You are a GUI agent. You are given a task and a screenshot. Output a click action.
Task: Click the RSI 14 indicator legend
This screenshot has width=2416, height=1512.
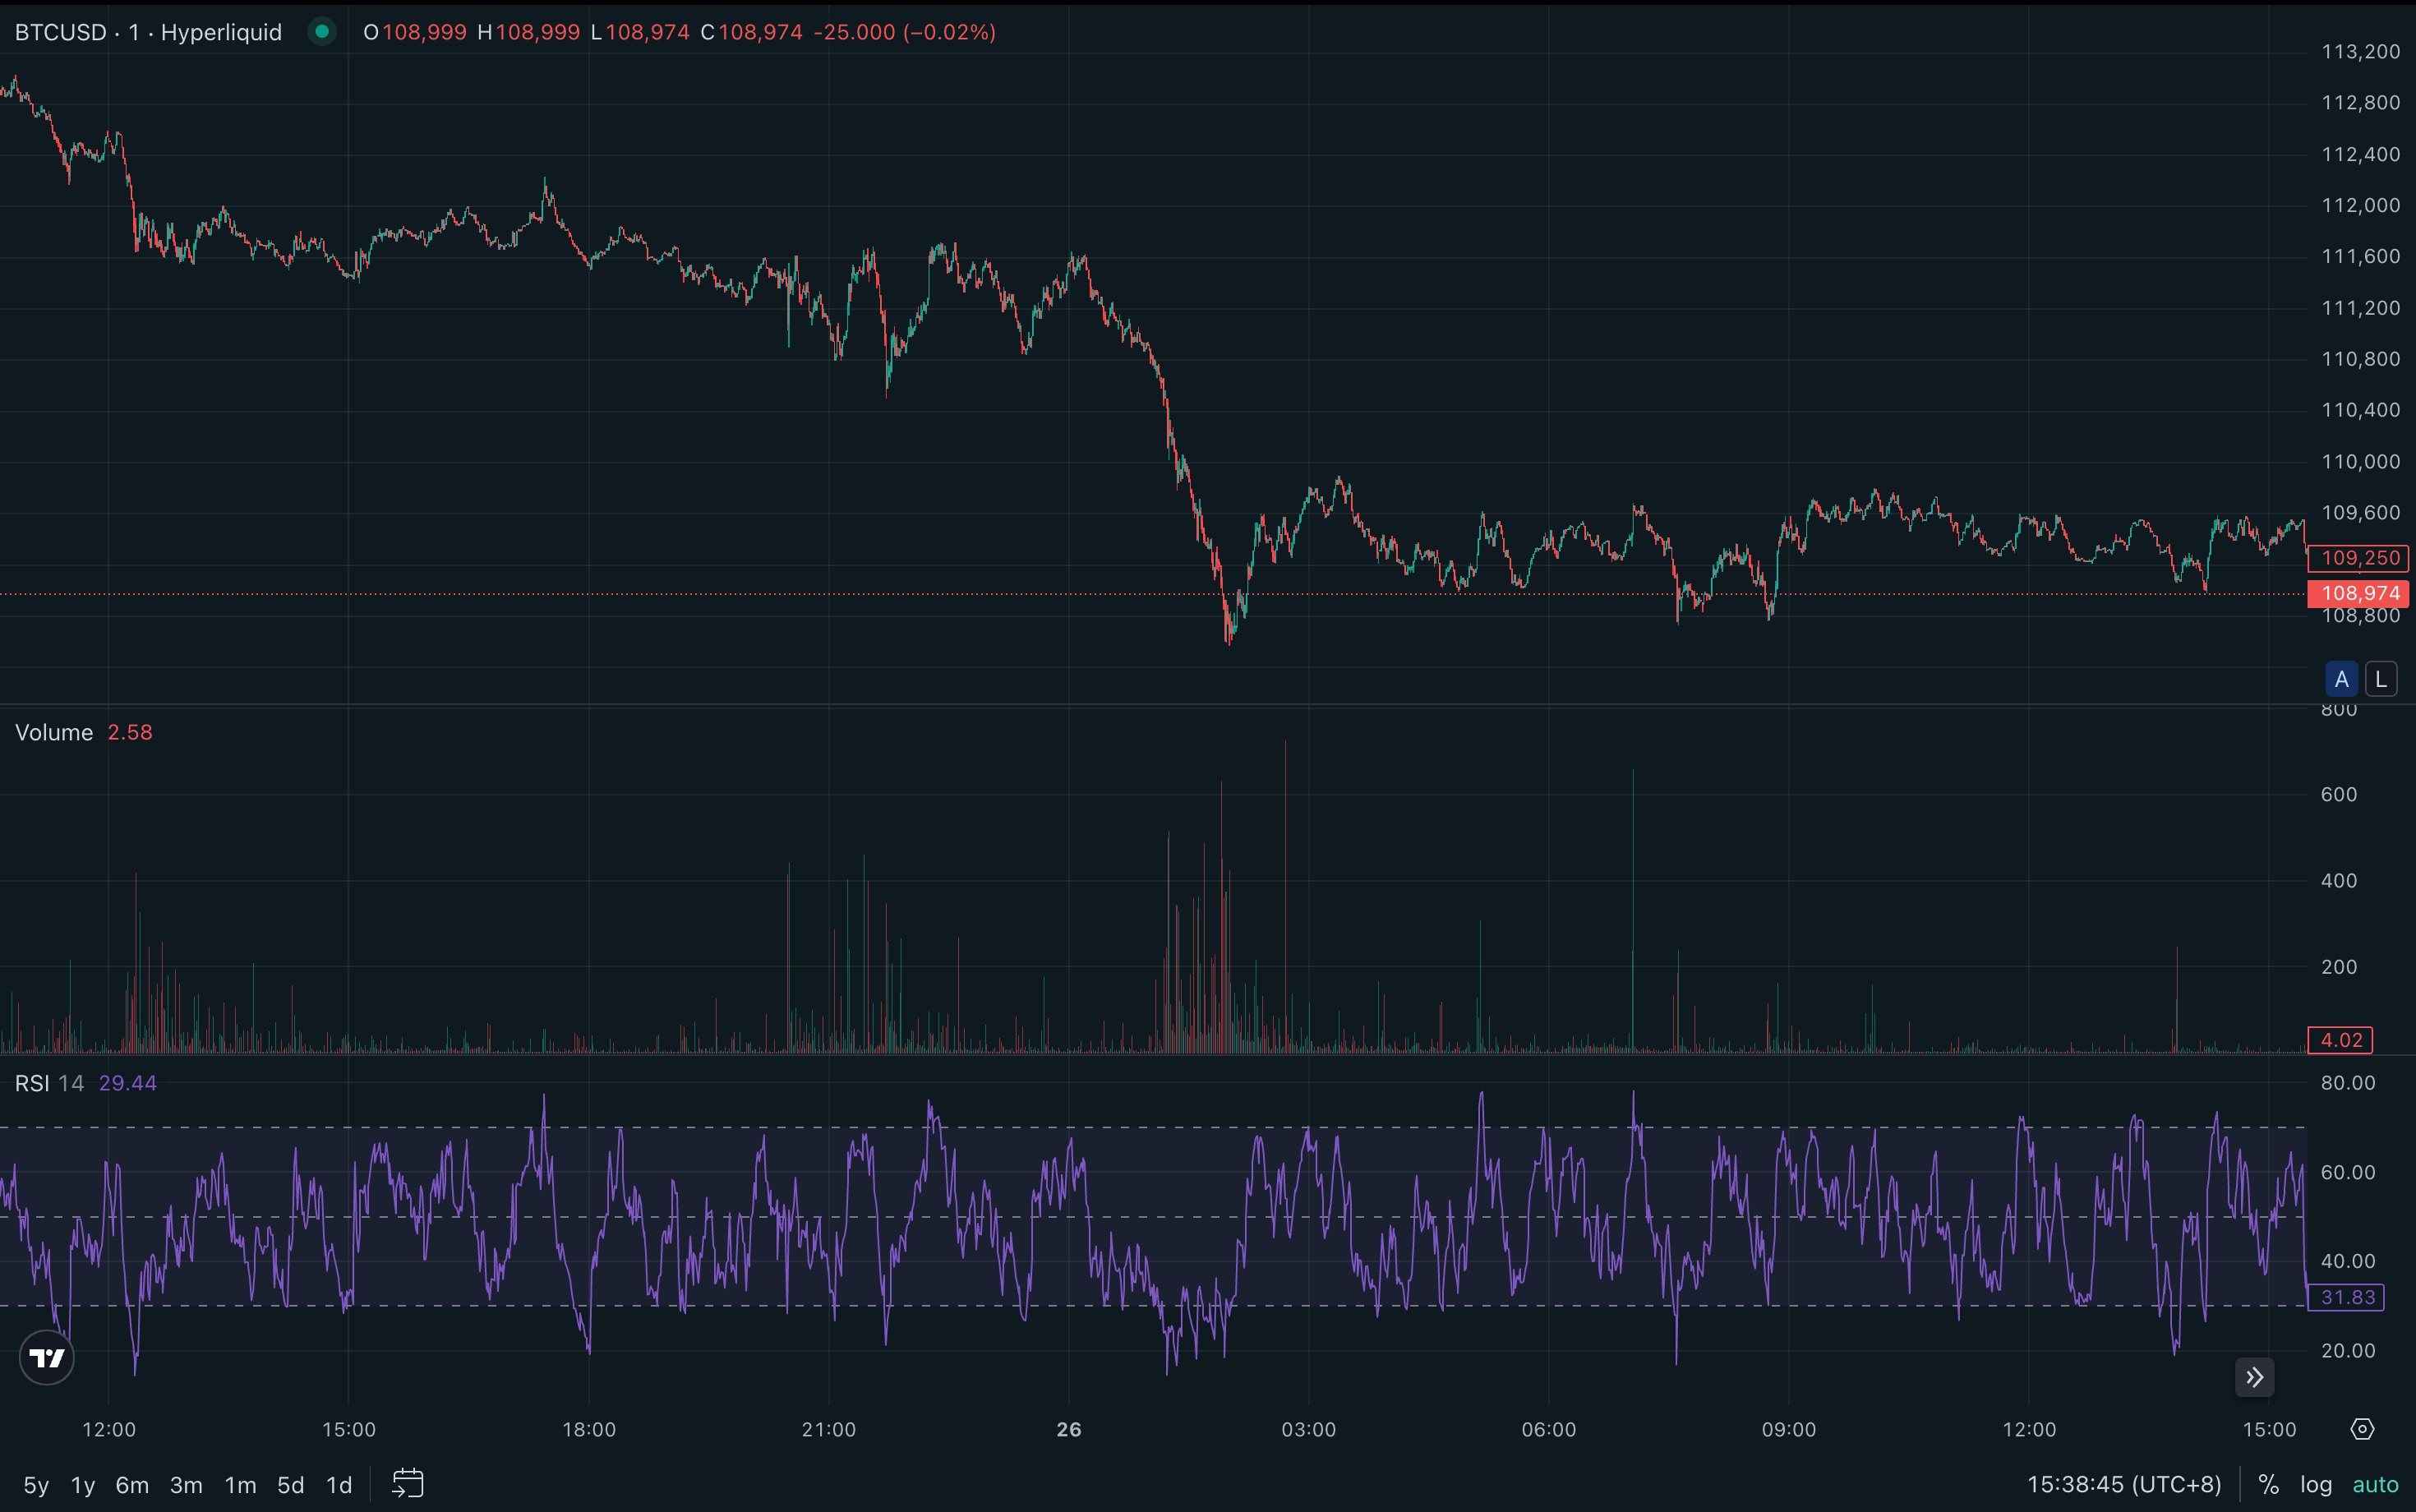[x=49, y=1083]
